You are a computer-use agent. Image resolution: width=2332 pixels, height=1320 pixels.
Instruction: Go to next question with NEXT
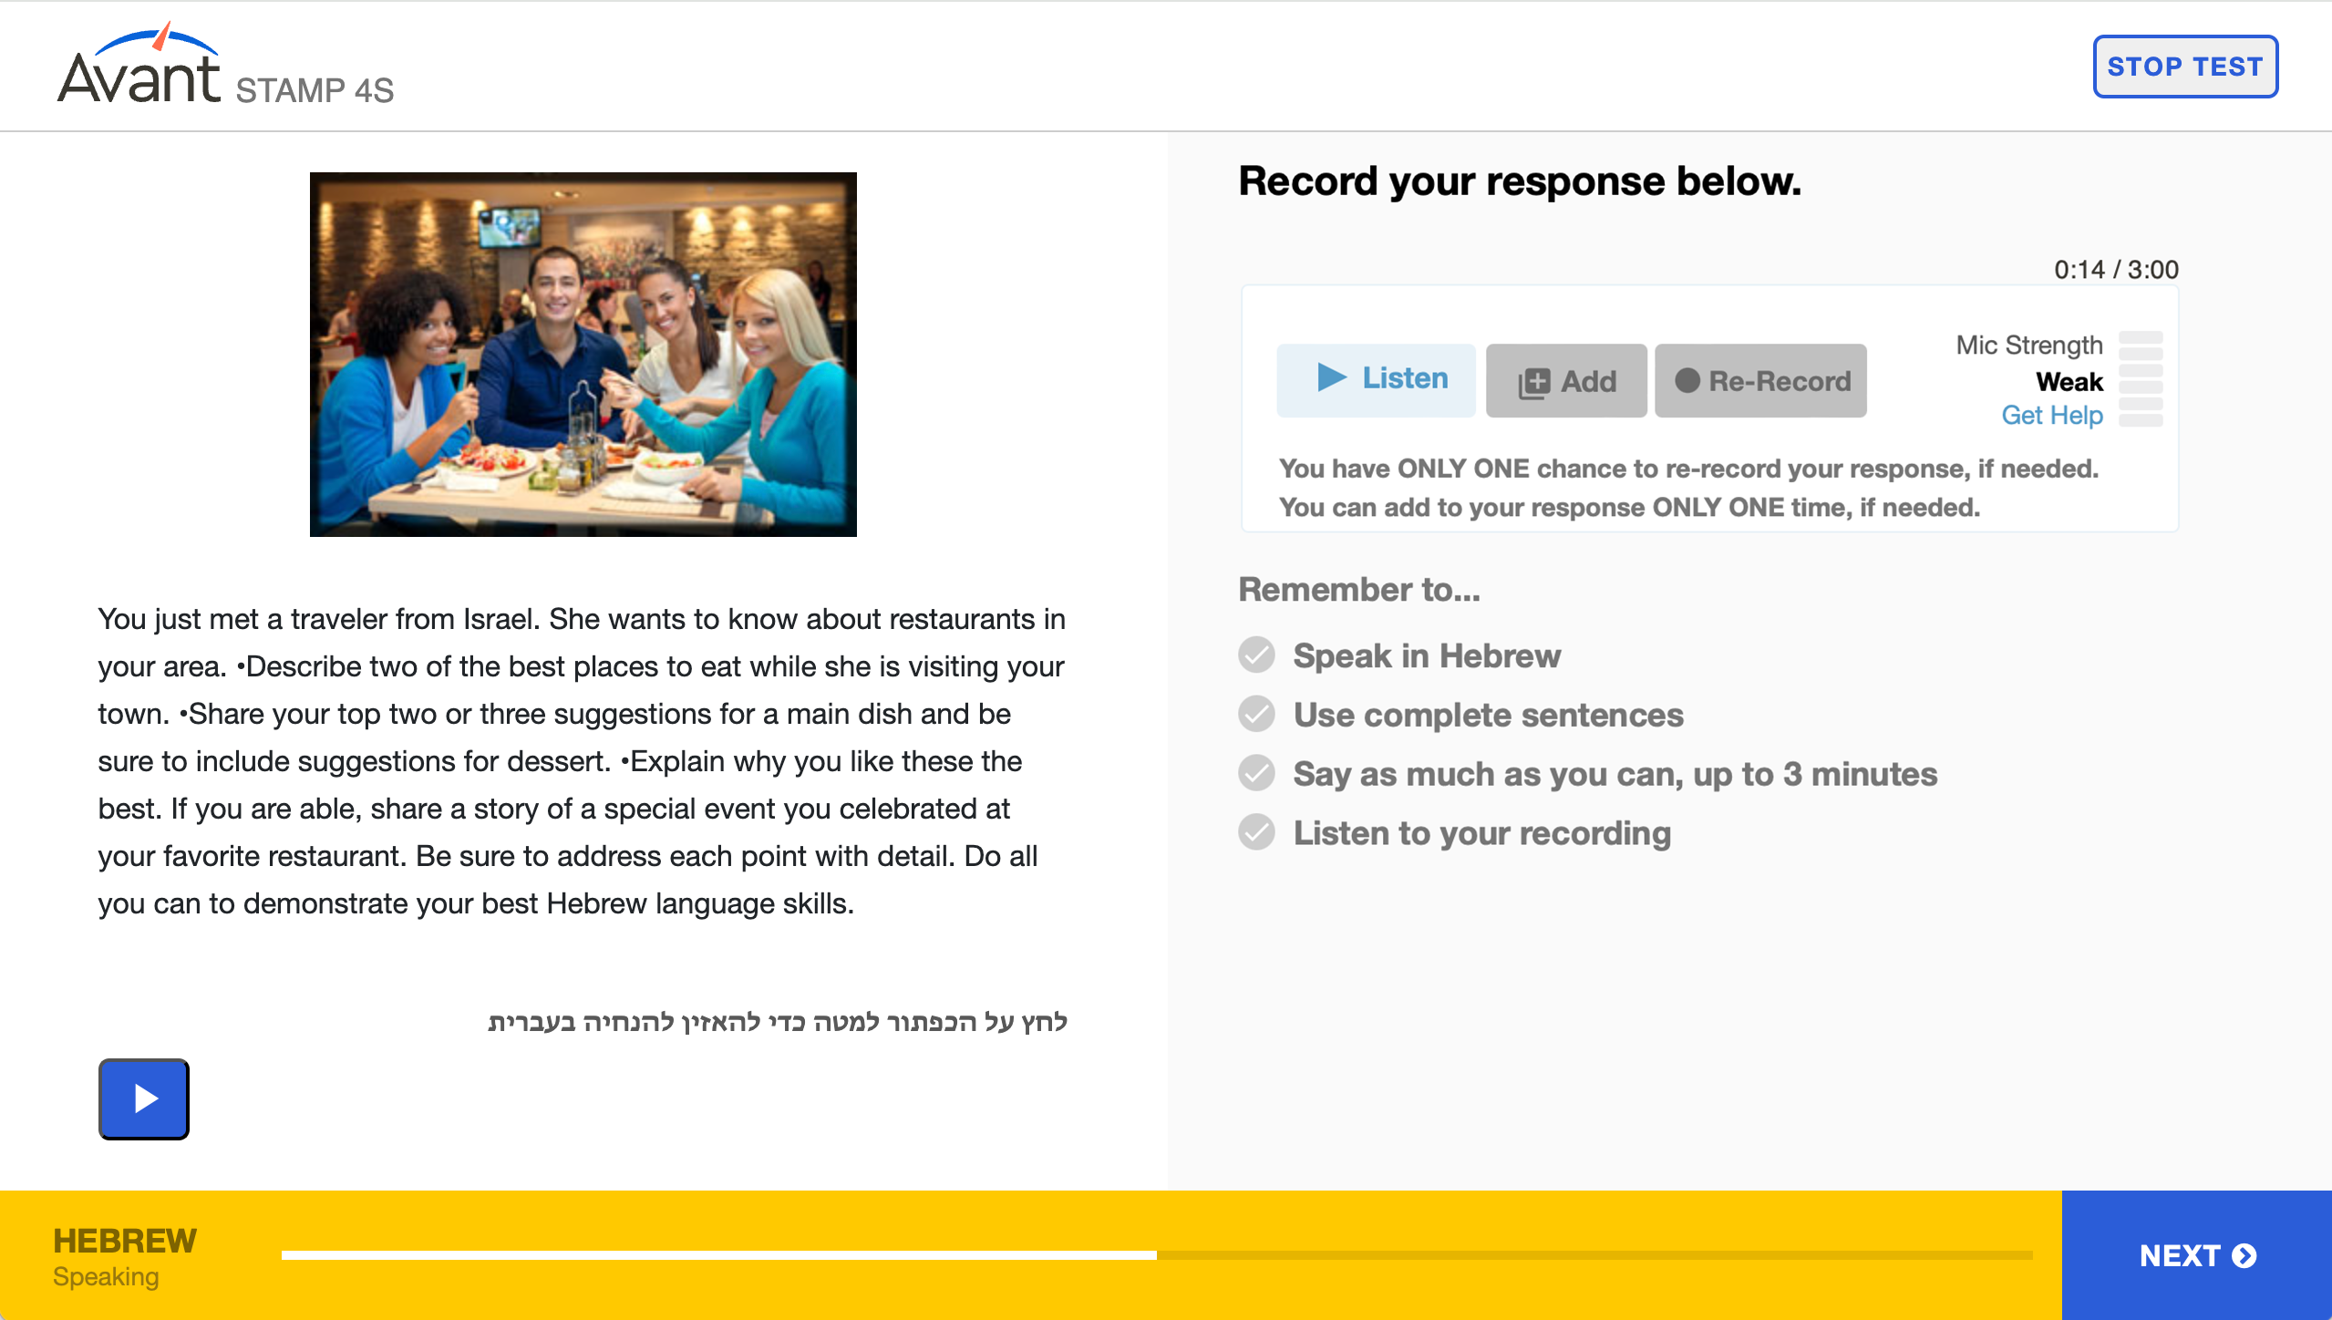[2197, 1255]
